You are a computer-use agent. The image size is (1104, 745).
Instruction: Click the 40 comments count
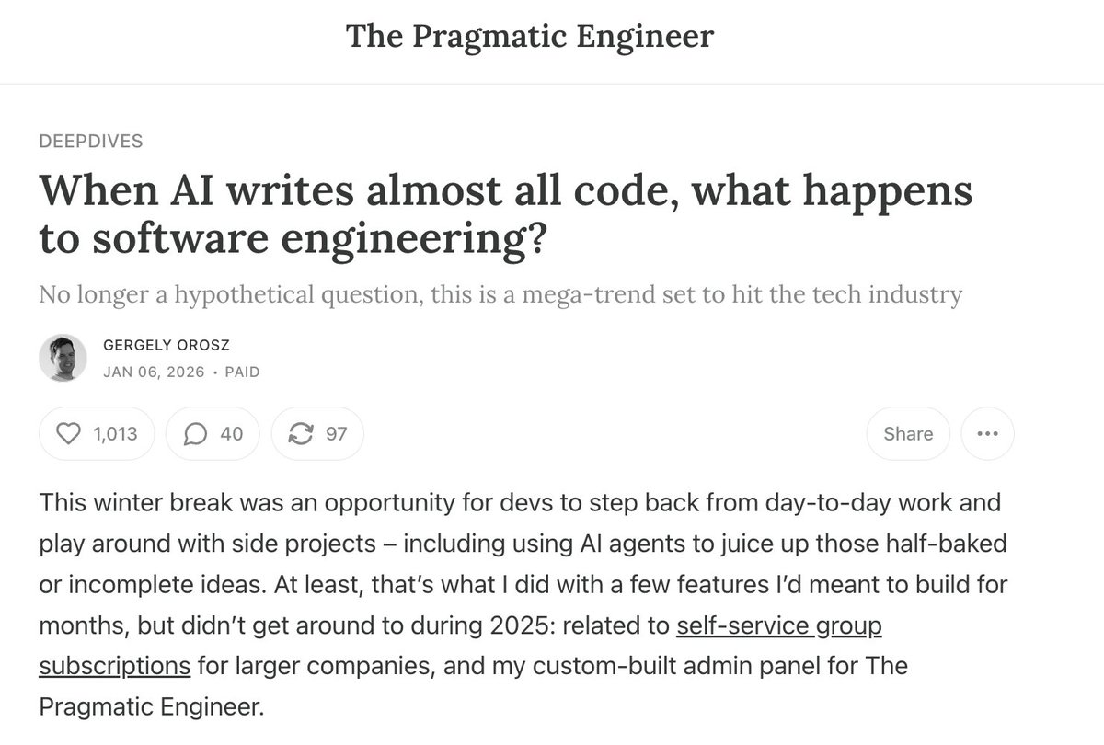(x=232, y=433)
